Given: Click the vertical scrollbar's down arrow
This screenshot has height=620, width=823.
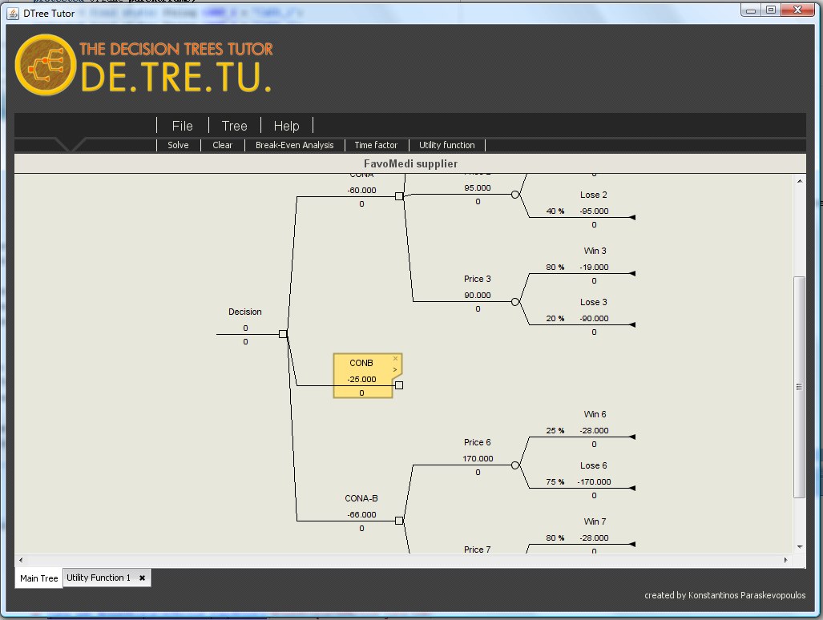Looking at the screenshot, I should tap(798, 546).
